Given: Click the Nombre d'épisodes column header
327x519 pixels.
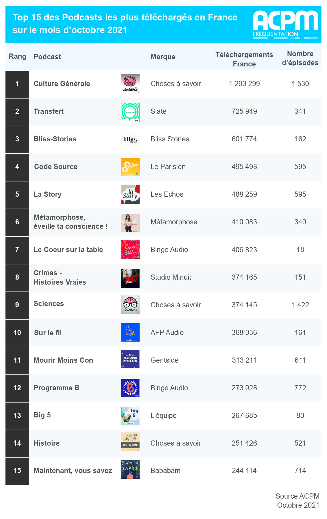Looking at the screenshot, I should click(x=300, y=58).
